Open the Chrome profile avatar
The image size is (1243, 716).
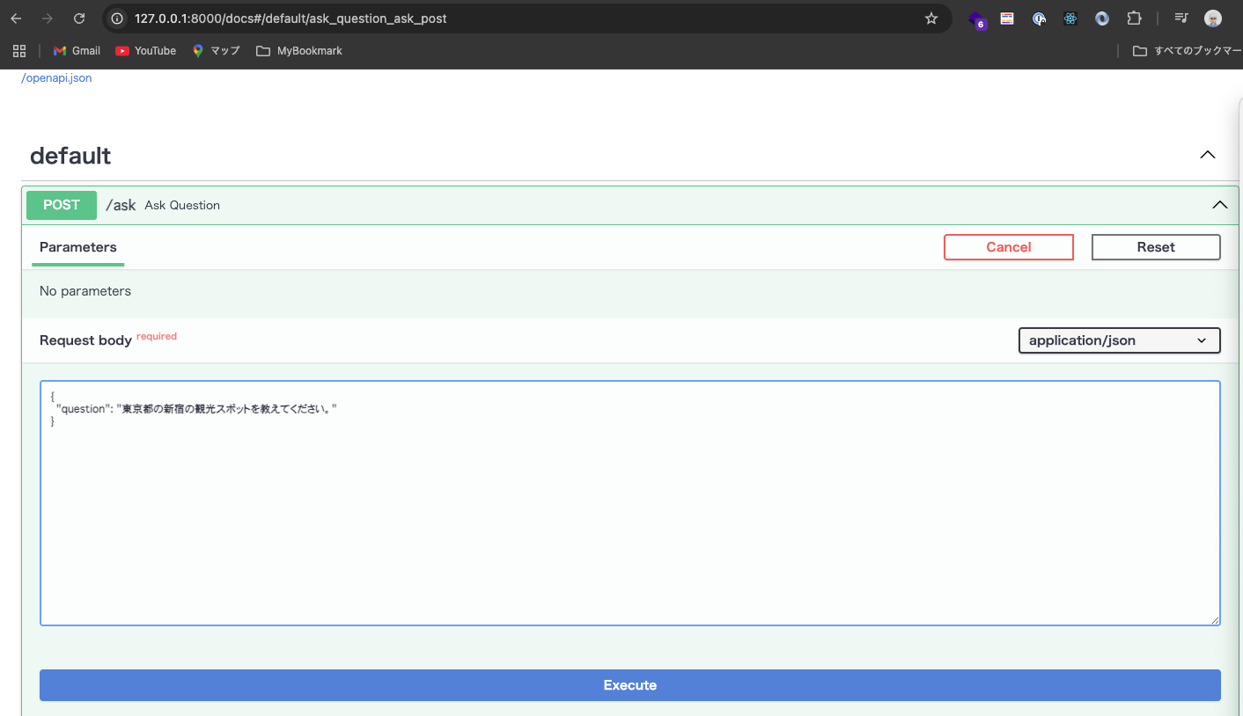(x=1213, y=18)
